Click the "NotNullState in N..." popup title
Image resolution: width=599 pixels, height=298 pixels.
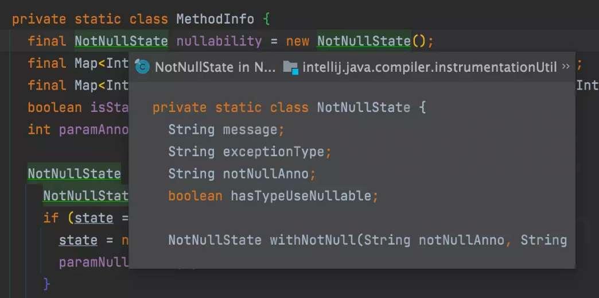(215, 67)
